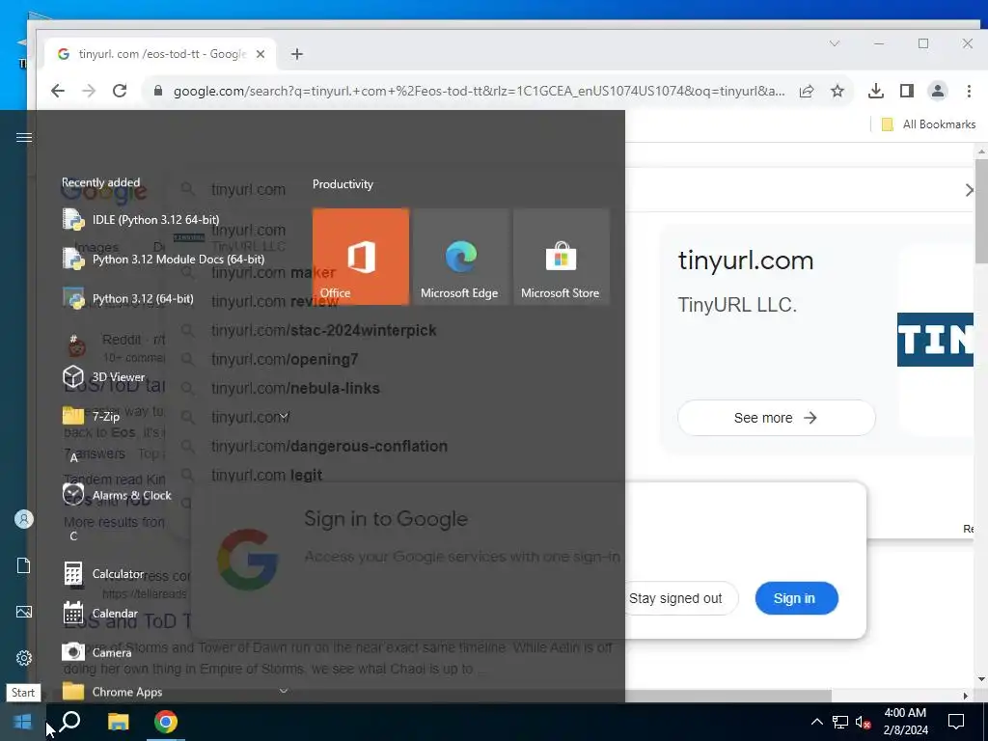Click the Windows Start button

tap(23, 722)
